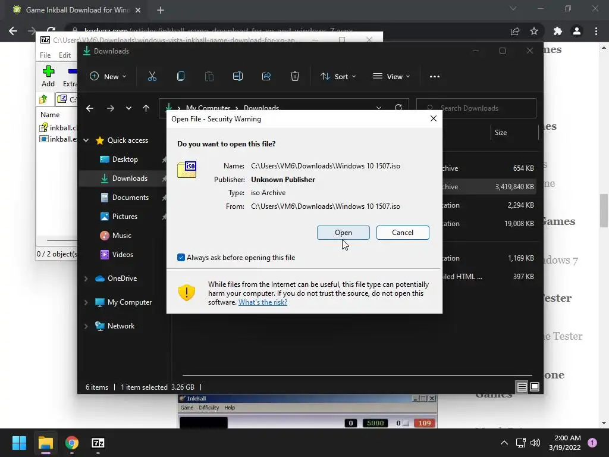This screenshot has height=457, width=609.
Task: Select Pictures in navigation pane
Action: 124,217
